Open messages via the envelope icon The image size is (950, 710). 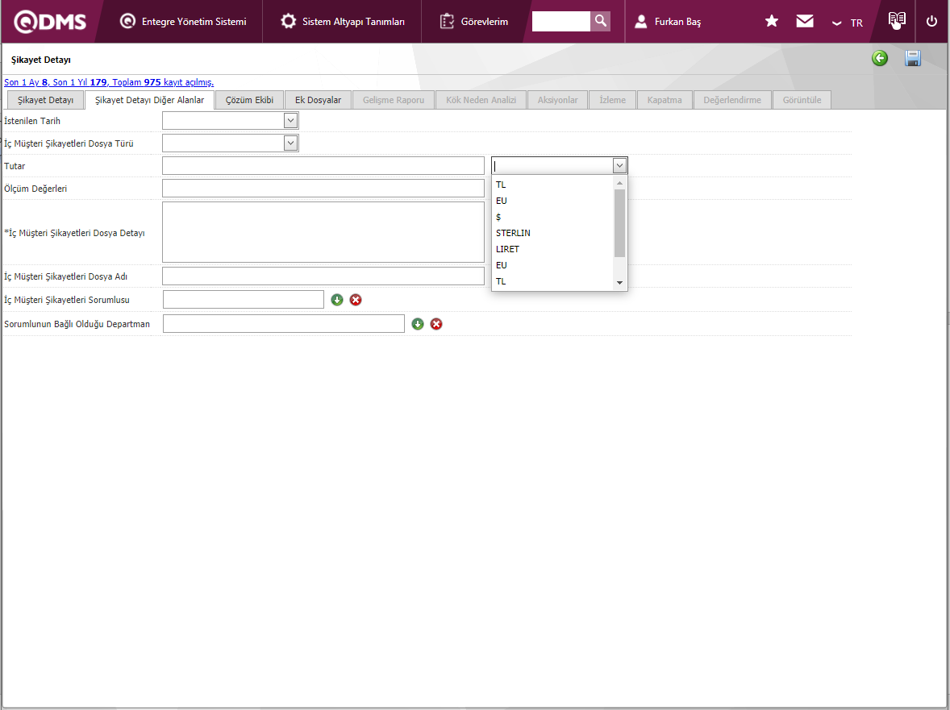pos(805,22)
